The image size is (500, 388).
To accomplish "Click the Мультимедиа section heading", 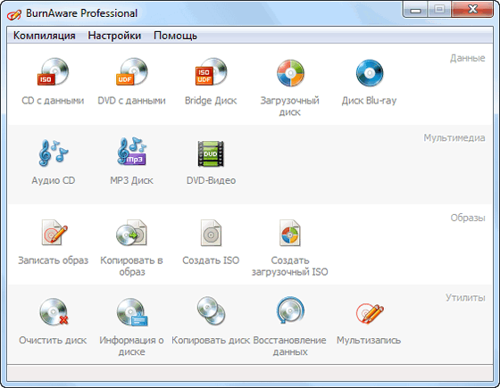I will click(x=454, y=138).
